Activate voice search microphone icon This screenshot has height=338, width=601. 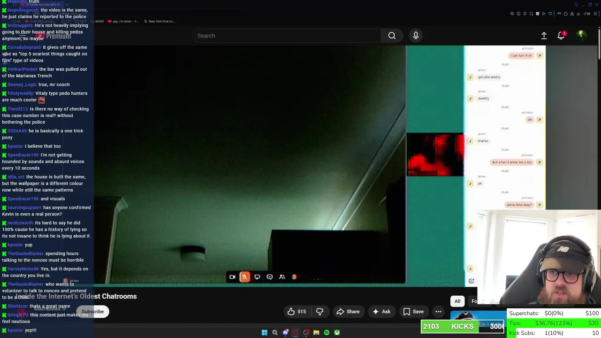tap(416, 36)
